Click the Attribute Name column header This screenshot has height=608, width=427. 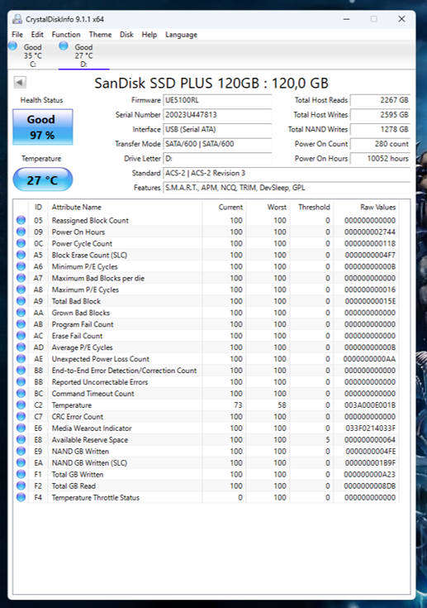[x=125, y=207]
